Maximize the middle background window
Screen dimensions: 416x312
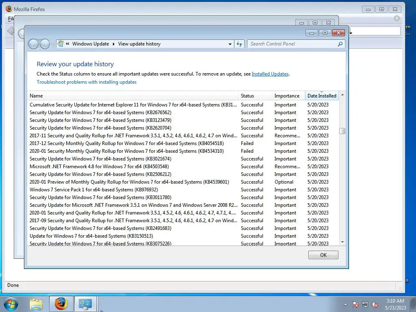pos(315,23)
